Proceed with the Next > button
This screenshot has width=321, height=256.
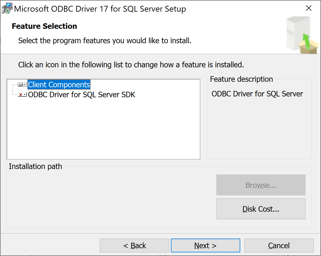coord(206,245)
